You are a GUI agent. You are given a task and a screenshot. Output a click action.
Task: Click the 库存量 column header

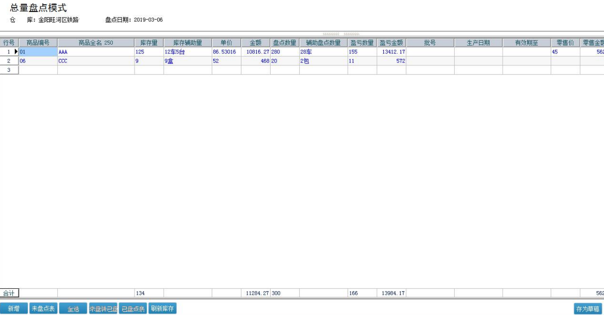click(x=149, y=43)
